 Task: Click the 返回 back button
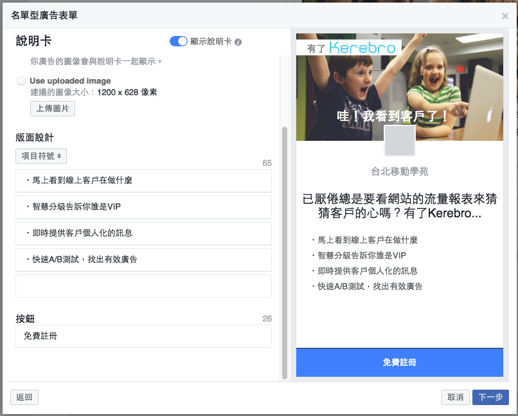point(24,397)
